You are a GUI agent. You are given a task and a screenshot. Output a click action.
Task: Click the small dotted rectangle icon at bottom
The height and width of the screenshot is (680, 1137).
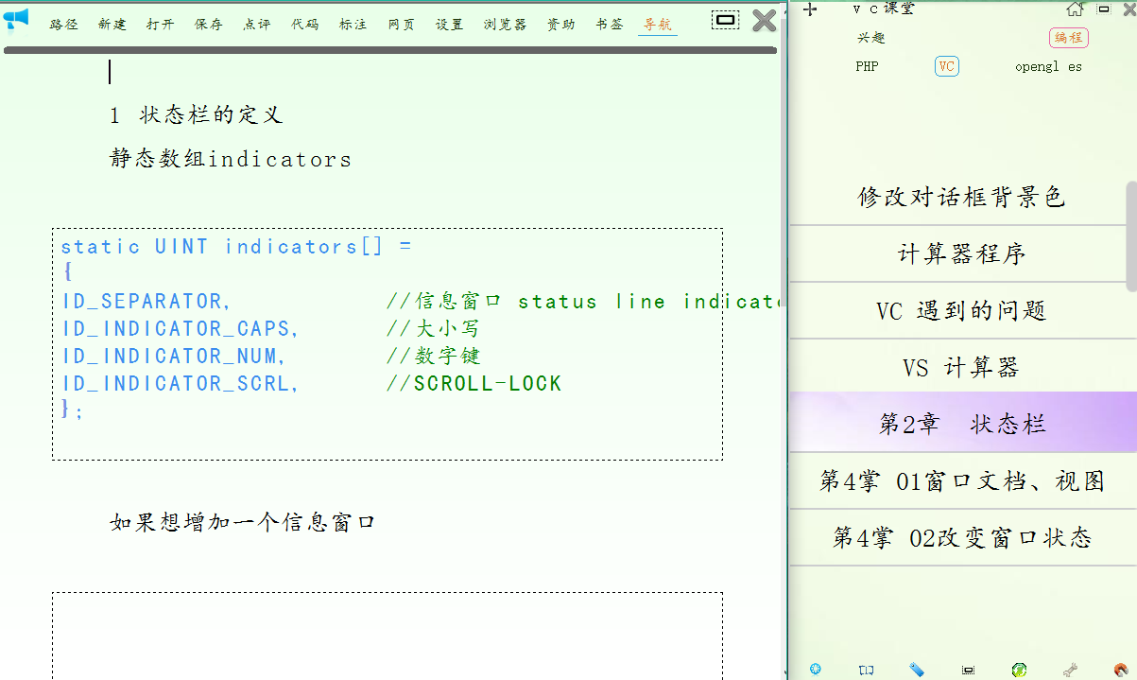(968, 670)
